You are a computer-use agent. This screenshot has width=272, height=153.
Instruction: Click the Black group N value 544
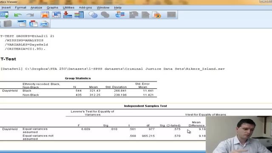pyautogui.click(x=79, y=91)
